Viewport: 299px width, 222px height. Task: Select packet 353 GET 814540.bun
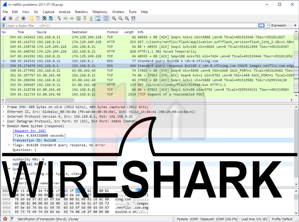pyautogui.click(x=147, y=85)
